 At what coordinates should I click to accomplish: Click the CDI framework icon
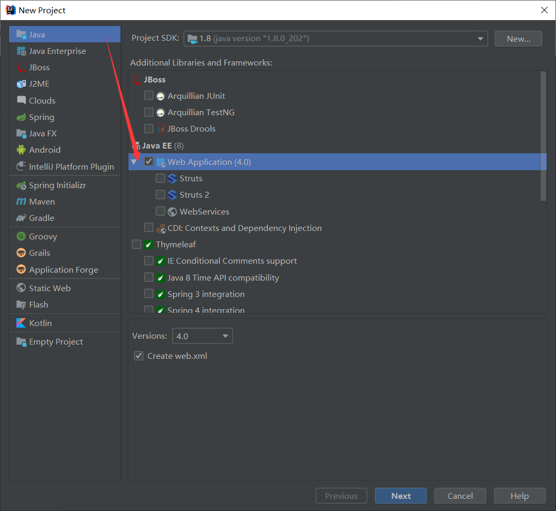point(161,228)
